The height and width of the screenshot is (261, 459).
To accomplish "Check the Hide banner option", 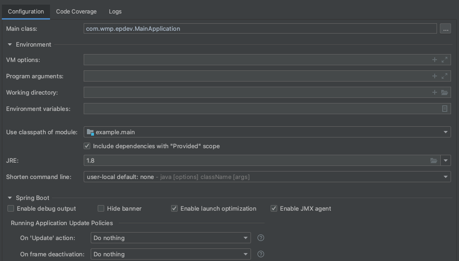I will point(101,208).
